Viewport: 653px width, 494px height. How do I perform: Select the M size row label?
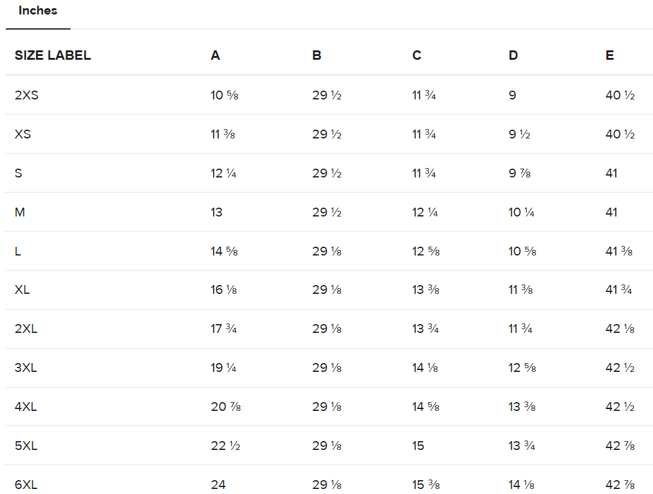point(20,212)
